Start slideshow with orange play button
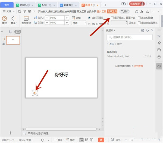163x143 pixels. pyautogui.click(x=101, y=140)
